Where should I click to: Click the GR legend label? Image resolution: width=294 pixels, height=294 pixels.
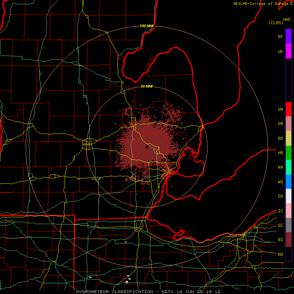click(280, 124)
